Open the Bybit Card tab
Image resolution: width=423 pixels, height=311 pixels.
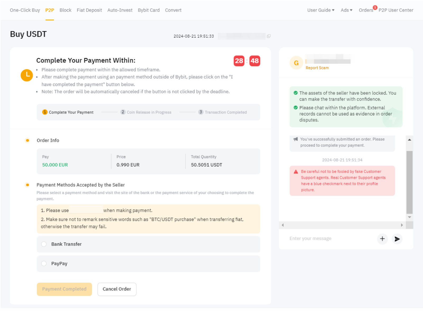149,10
